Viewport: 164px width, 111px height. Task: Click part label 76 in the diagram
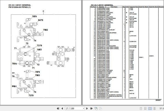point(13,76)
